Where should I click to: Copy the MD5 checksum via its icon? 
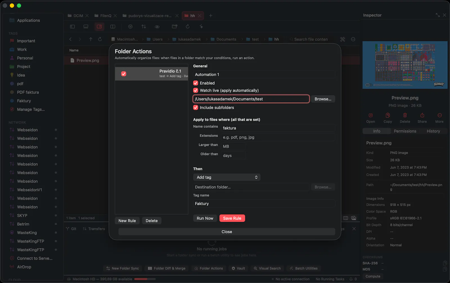pyautogui.click(x=445, y=269)
